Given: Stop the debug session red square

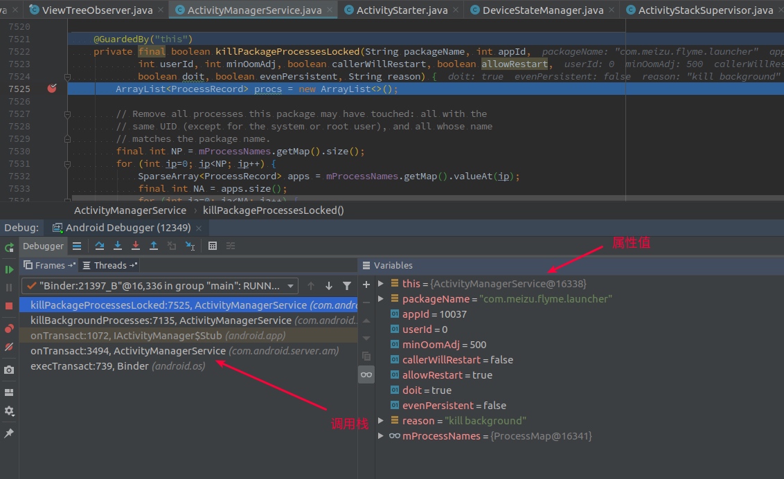Looking at the screenshot, I should tap(9, 306).
